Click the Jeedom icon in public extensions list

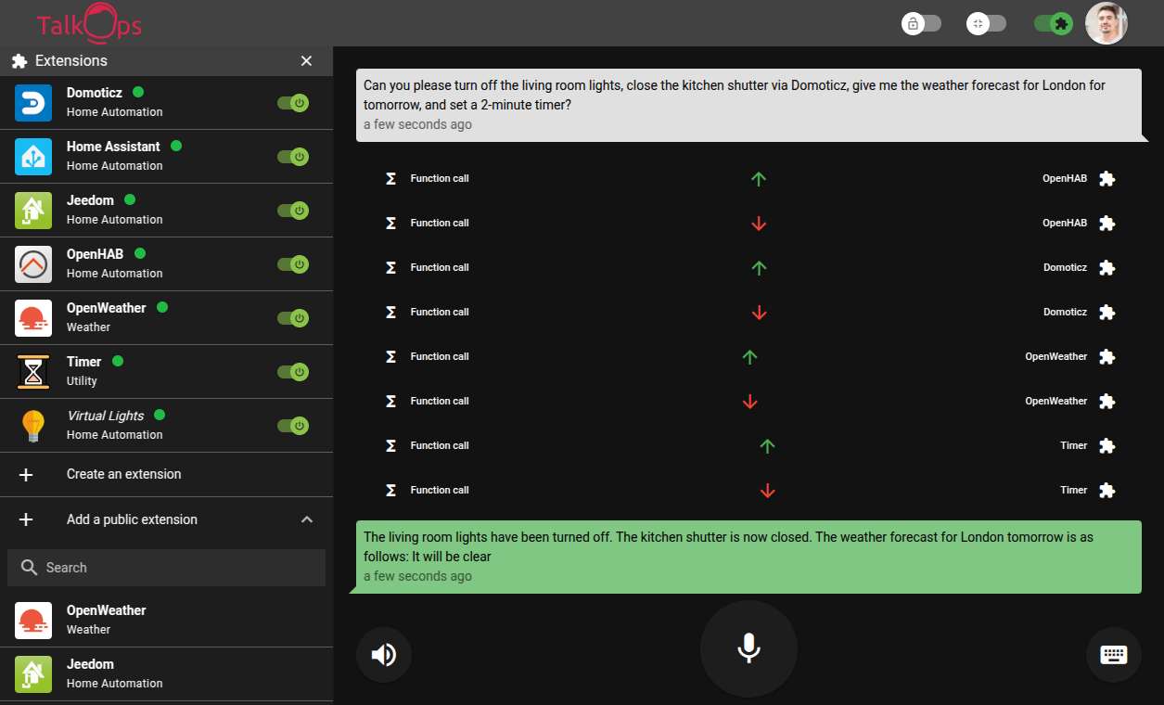point(33,673)
